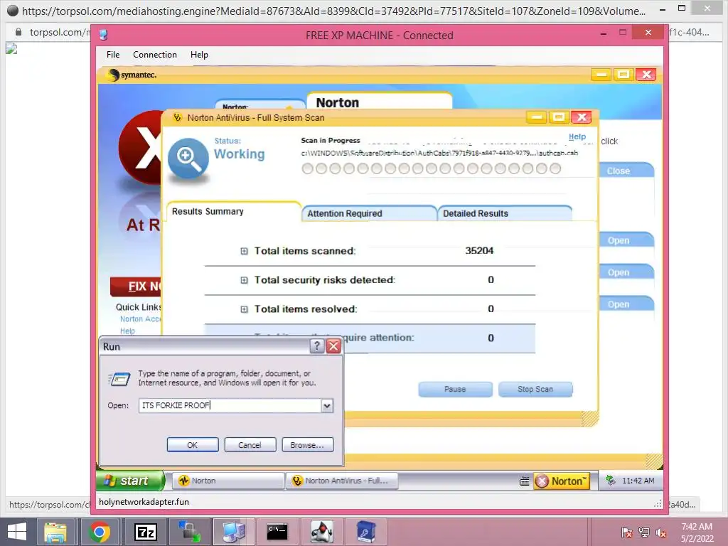
Task: Click the Run dialog help question mark
Action: pyautogui.click(x=316, y=346)
